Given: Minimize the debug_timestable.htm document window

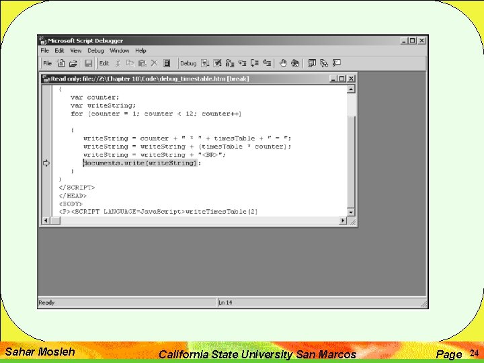Looking at the screenshot, I should [x=333, y=79].
